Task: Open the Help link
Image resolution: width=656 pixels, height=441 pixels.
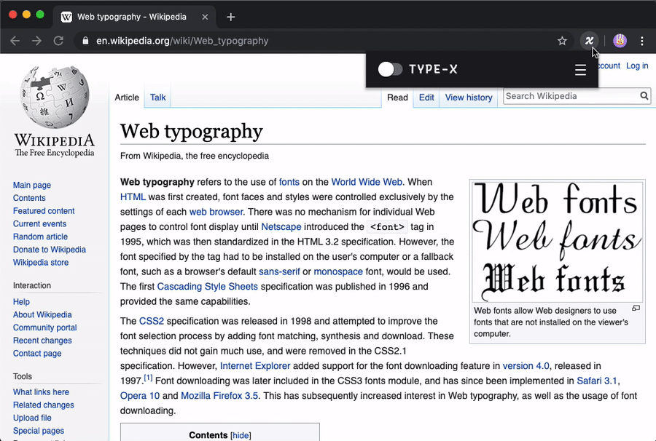Action: 21,302
